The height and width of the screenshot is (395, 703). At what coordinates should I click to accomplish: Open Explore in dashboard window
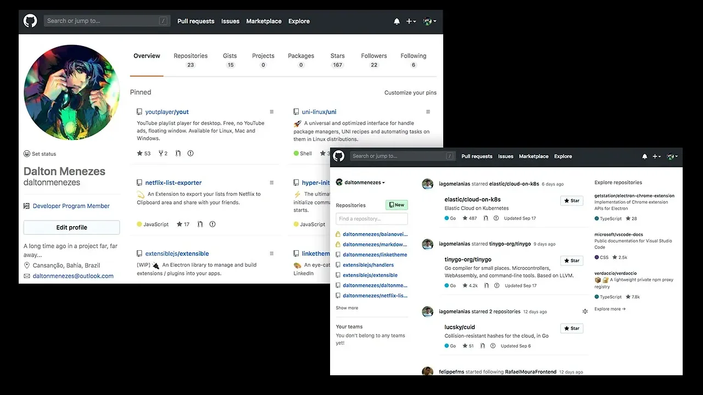pyautogui.click(x=563, y=156)
